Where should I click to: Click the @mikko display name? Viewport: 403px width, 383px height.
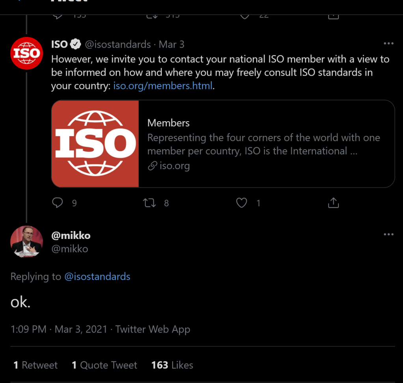pyautogui.click(x=71, y=236)
